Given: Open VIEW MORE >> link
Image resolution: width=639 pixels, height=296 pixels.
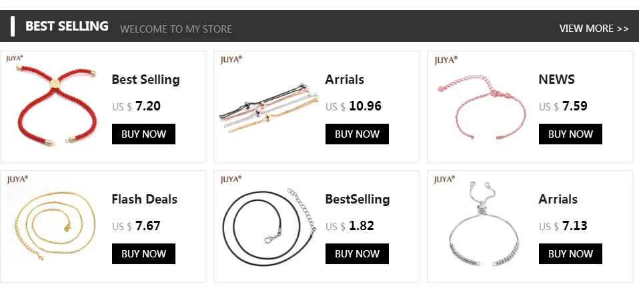Looking at the screenshot, I should point(594,29).
